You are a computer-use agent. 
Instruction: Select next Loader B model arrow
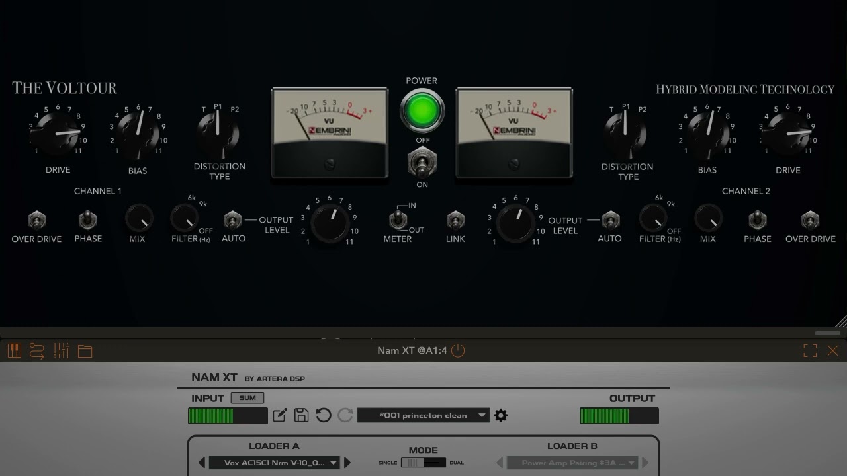click(x=645, y=463)
